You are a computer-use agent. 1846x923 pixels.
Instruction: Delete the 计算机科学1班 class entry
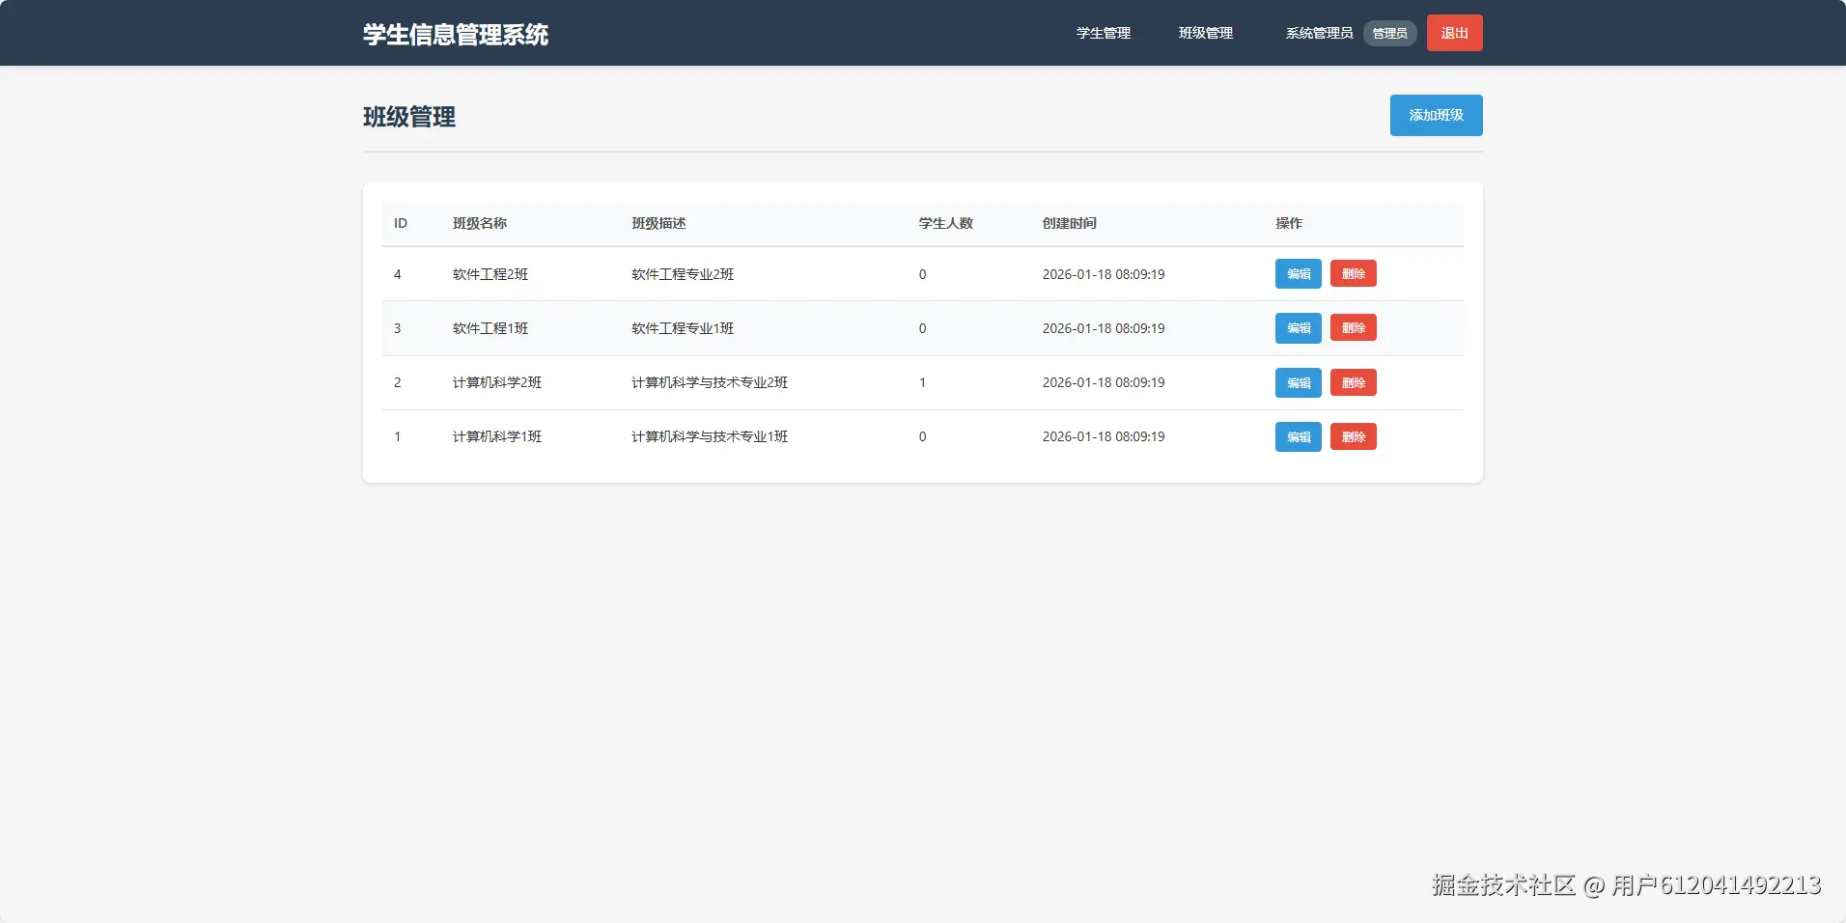1355,436
